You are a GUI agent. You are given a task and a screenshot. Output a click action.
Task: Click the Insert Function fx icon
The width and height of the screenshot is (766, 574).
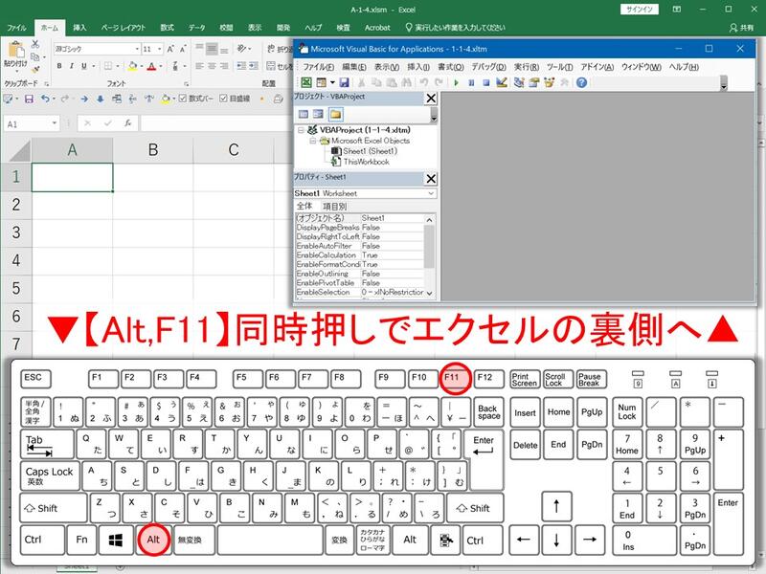point(128,123)
